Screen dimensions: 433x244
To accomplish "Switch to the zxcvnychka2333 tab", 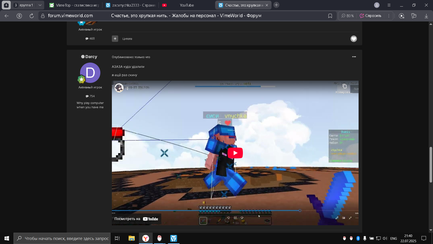I will (130, 5).
